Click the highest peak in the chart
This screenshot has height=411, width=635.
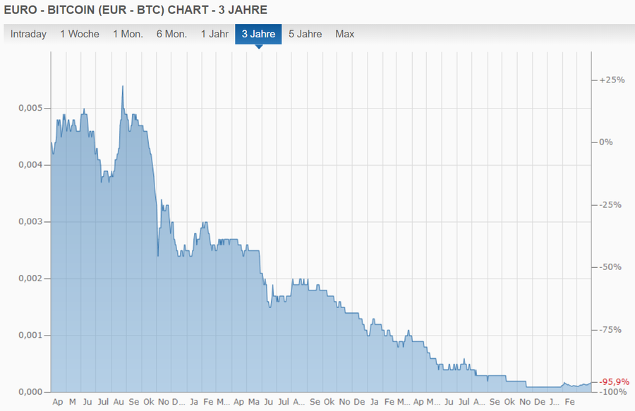pos(123,87)
